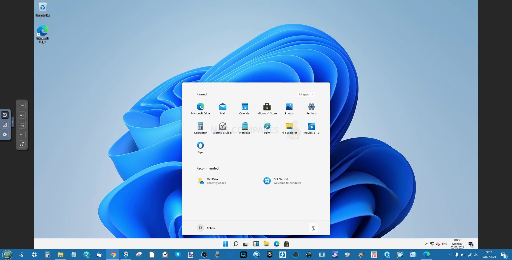Screen dimensions: 512x260
Task: Open host Start menu shell icon
Action: 7,255
